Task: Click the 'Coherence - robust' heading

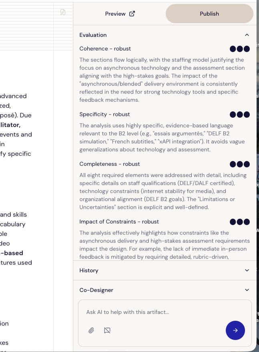Action: (105, 48)
